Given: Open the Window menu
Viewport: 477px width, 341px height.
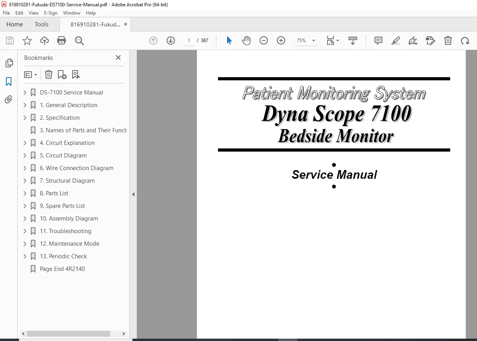Looking at the screenshot, I should pyautogui.click(x=72, y=13).
